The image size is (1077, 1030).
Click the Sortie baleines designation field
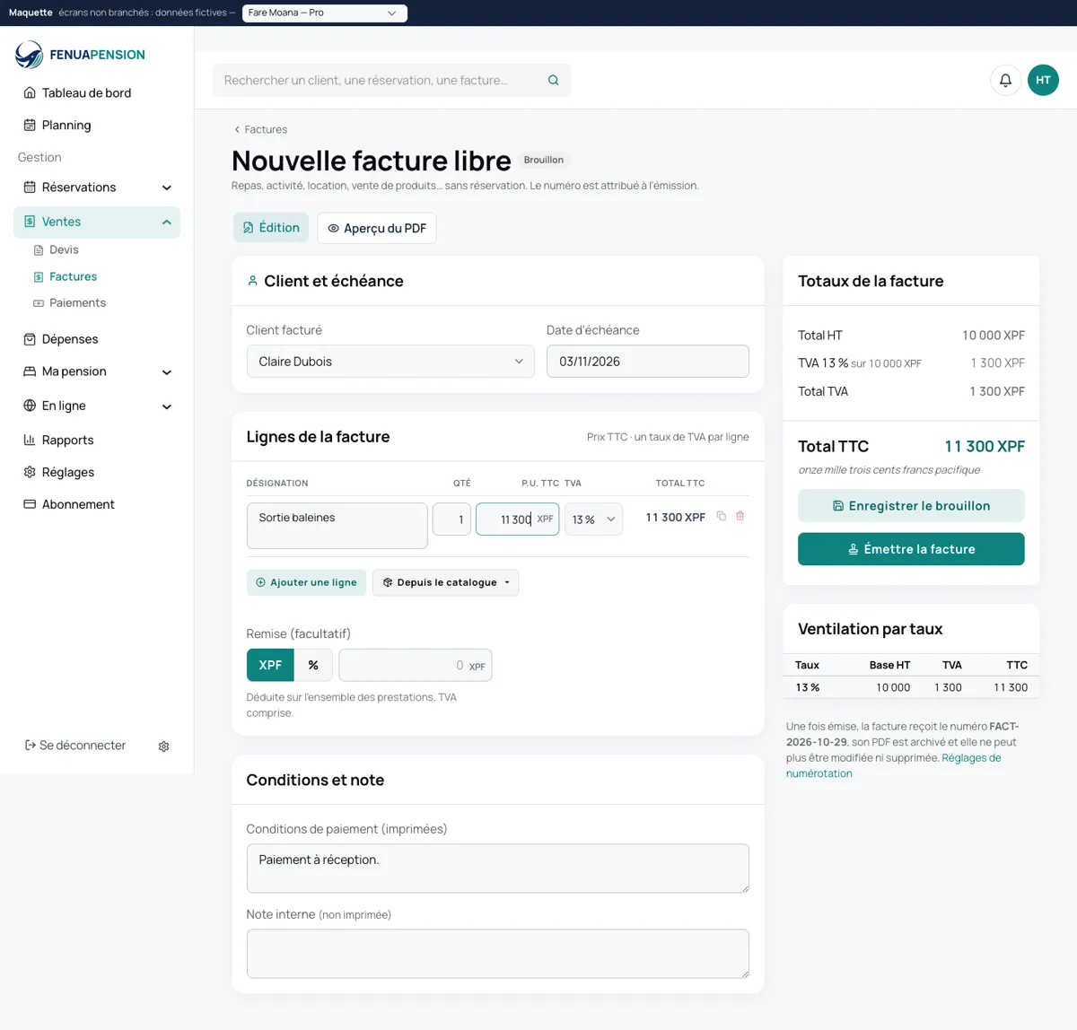click(x=337, y=526)
